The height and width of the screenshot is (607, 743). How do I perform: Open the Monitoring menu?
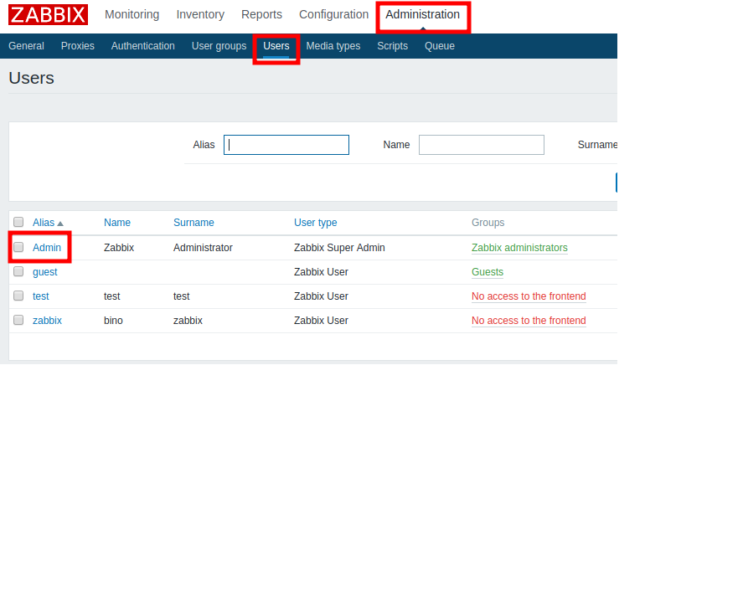(x=132, y=15)
